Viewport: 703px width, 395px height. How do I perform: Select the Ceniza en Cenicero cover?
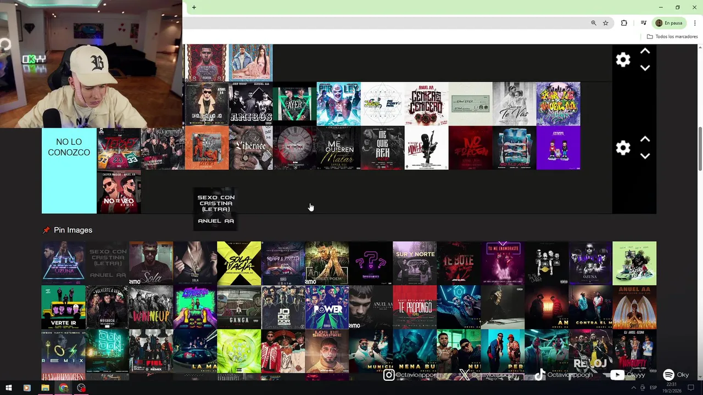tap(427, 104)
